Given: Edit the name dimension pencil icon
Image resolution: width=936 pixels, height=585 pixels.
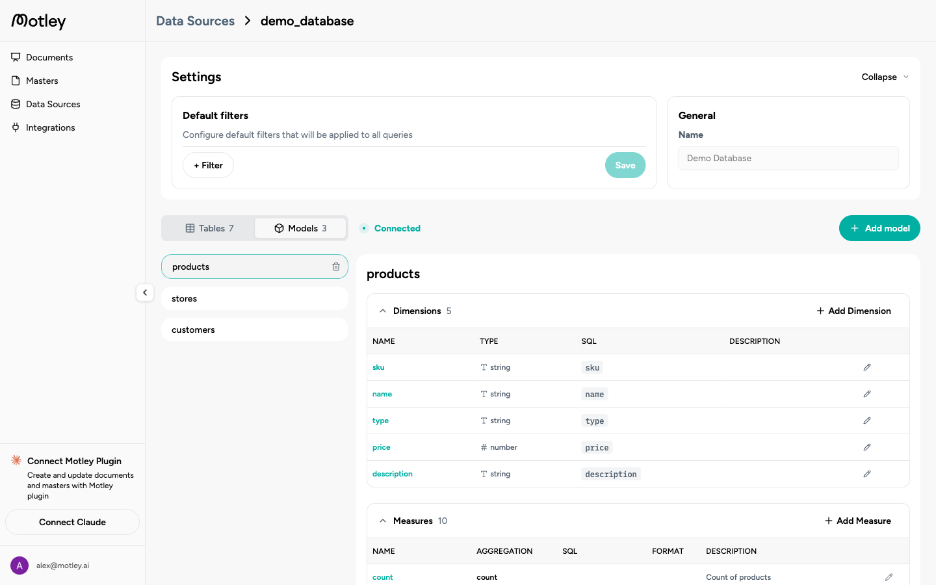Looking at the screenshot, I should pyautogui.click(x=867, y=394).
